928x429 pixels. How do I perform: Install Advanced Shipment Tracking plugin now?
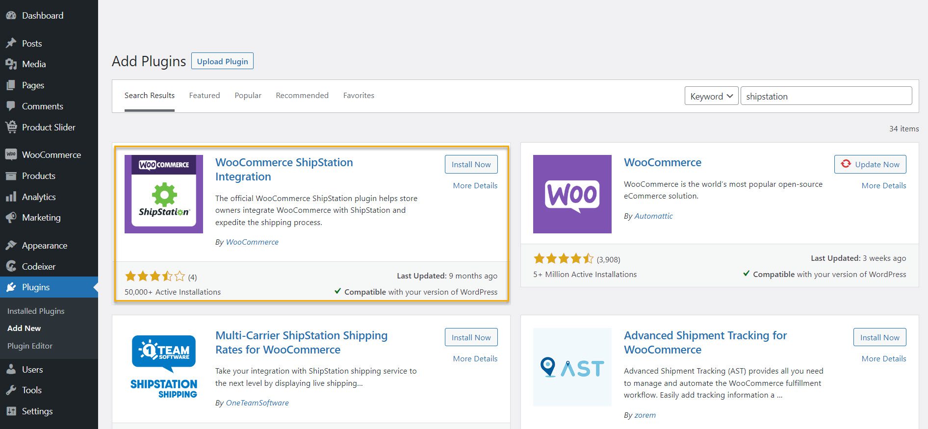tap(880, 337)
